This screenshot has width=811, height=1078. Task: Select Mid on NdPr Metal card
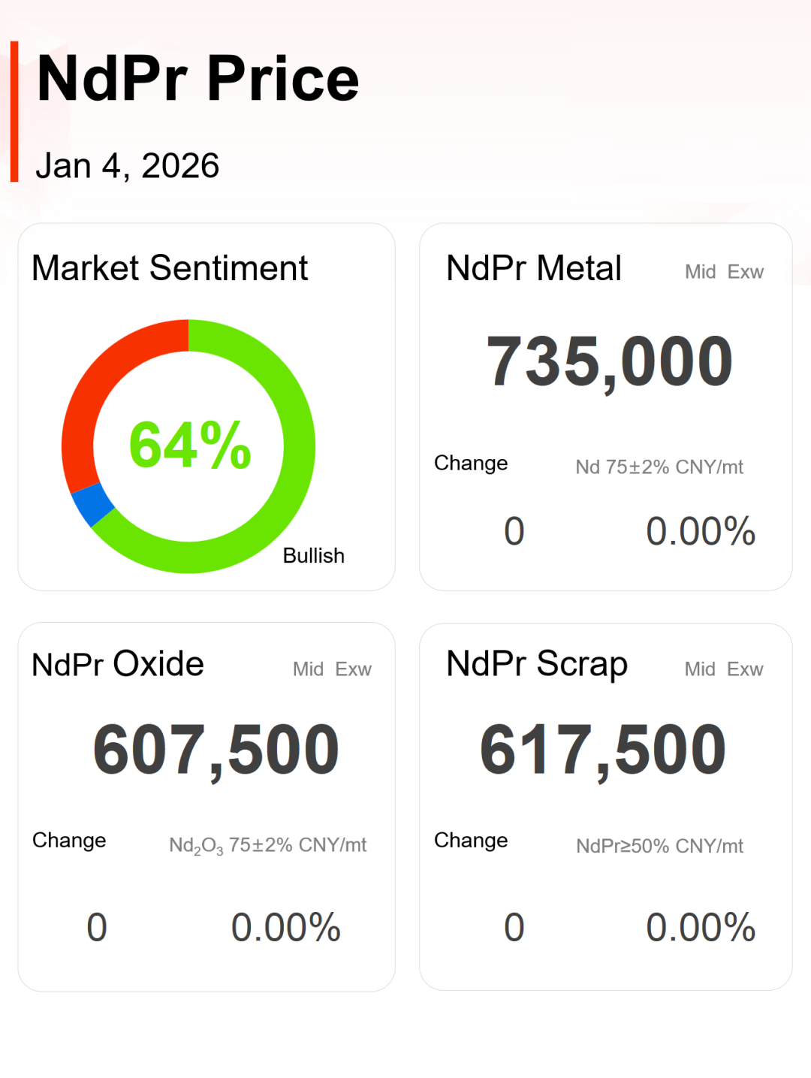(700, 272)
